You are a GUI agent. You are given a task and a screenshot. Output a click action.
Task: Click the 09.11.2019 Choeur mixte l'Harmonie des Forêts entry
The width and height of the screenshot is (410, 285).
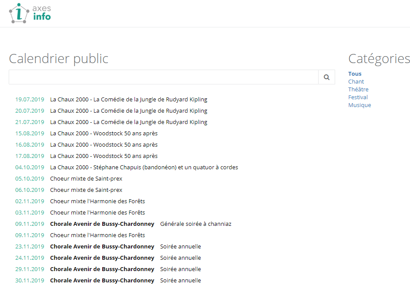click(97, 235)
